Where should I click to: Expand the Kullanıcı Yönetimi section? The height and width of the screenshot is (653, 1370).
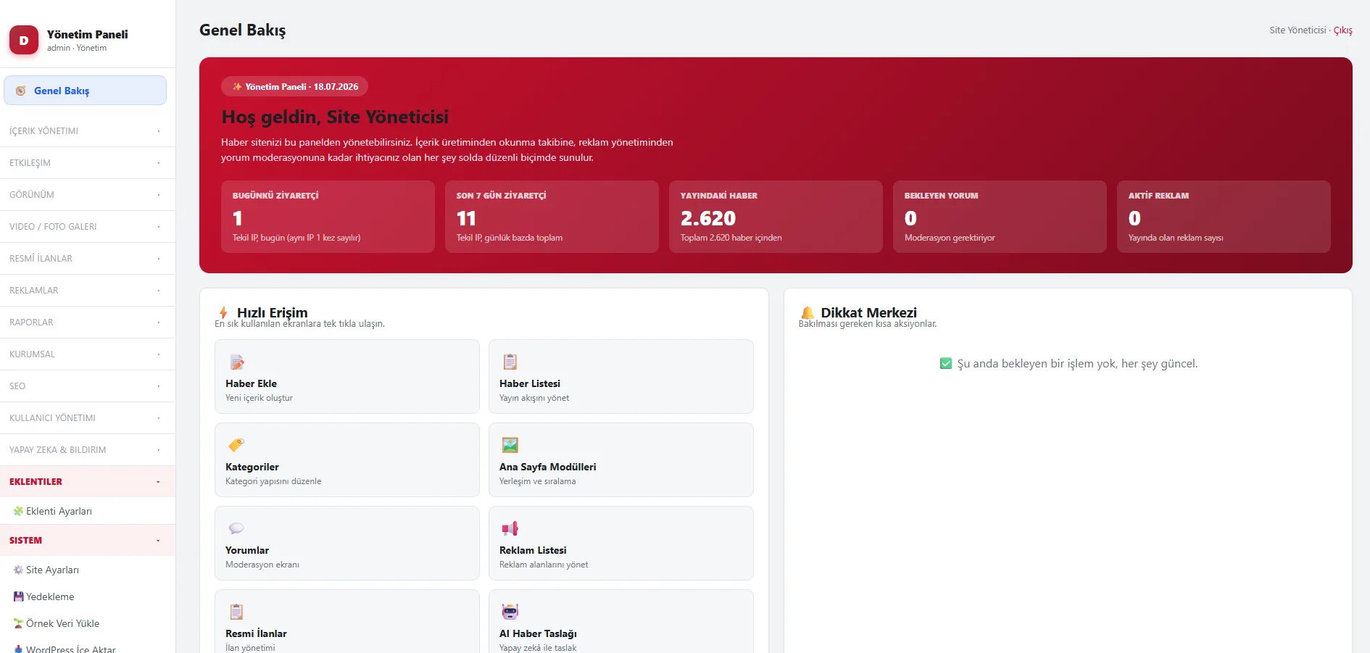click(x=88, y=418)
